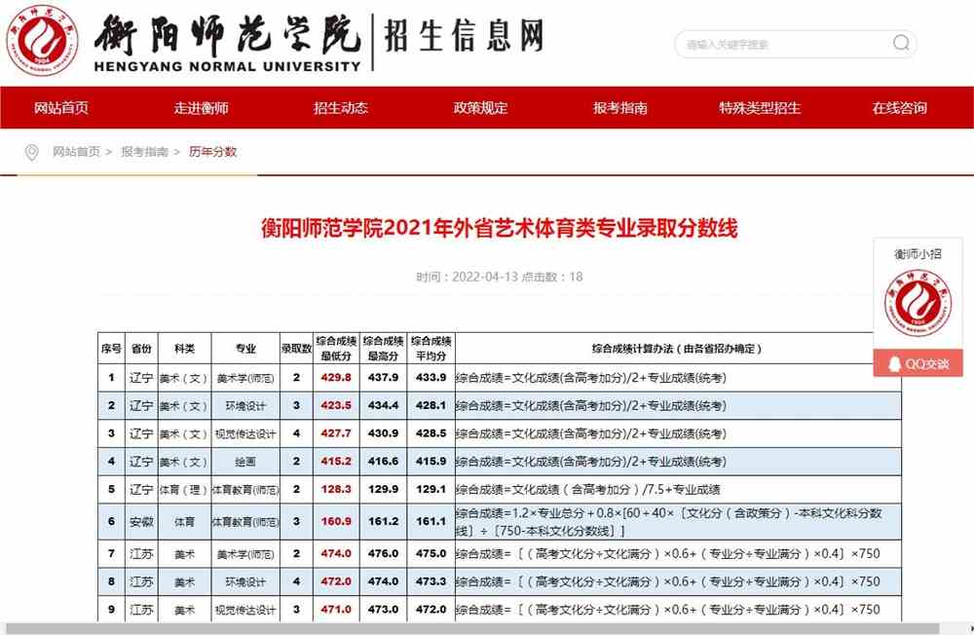Click the lowest score 423.5 cell
Screen dimensions: 974x635
[336, 405]
